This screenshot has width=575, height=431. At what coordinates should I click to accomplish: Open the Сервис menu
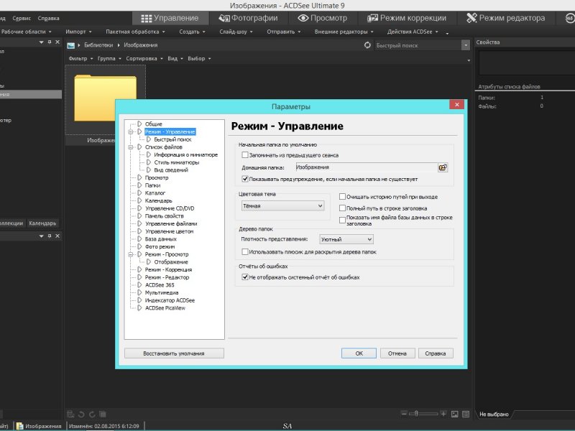tap(22, 19)
